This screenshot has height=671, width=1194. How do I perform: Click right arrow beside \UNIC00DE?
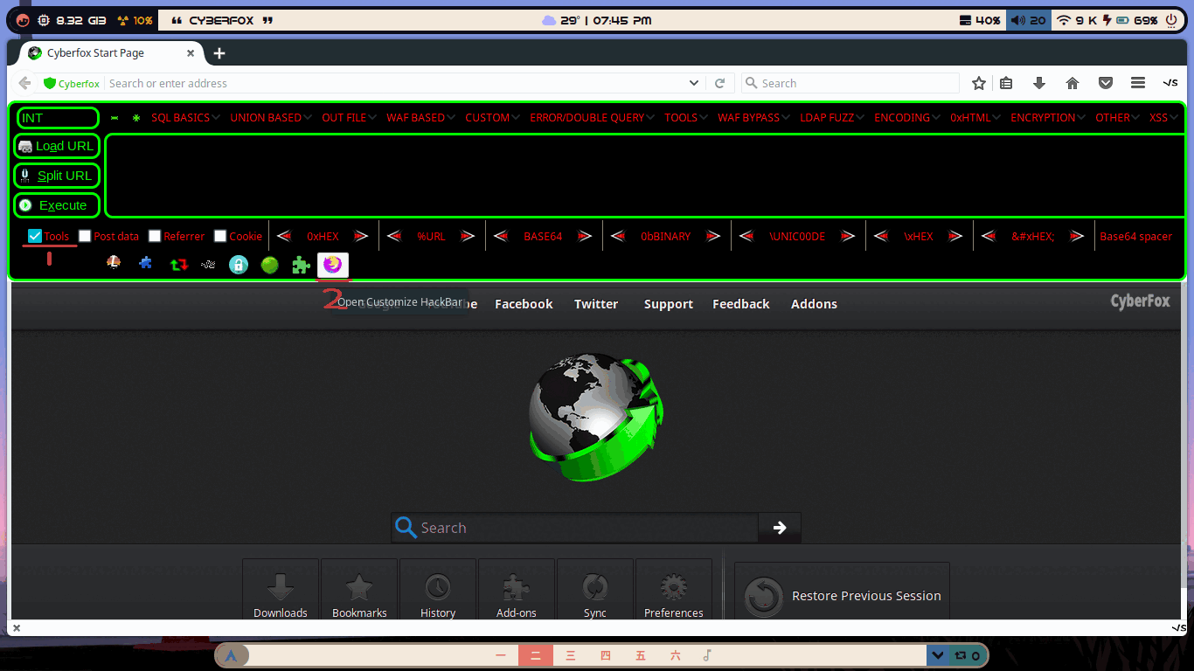pyautogui.click(x=847, y=236)
